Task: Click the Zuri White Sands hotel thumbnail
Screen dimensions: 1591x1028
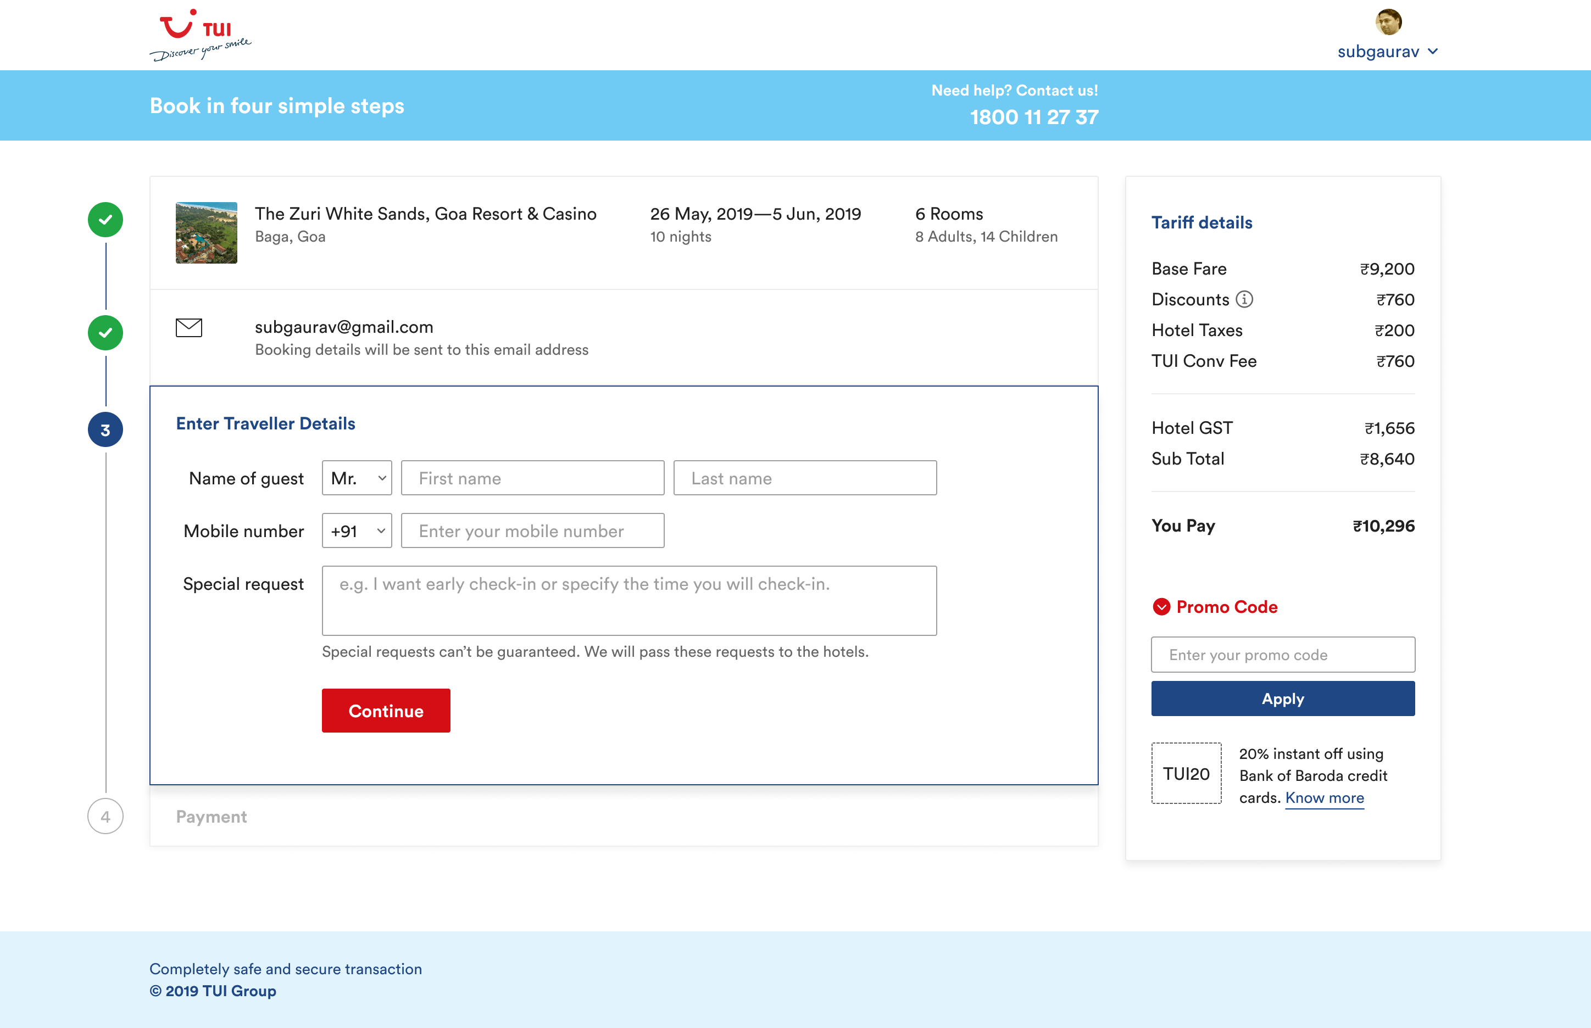Action: pos(207,233)
